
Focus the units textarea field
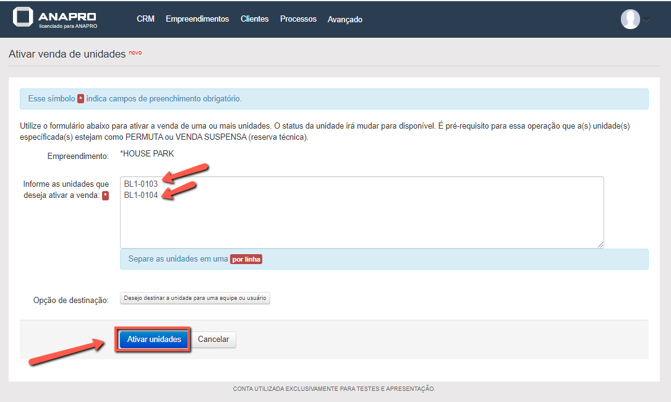tap(362, 223)
